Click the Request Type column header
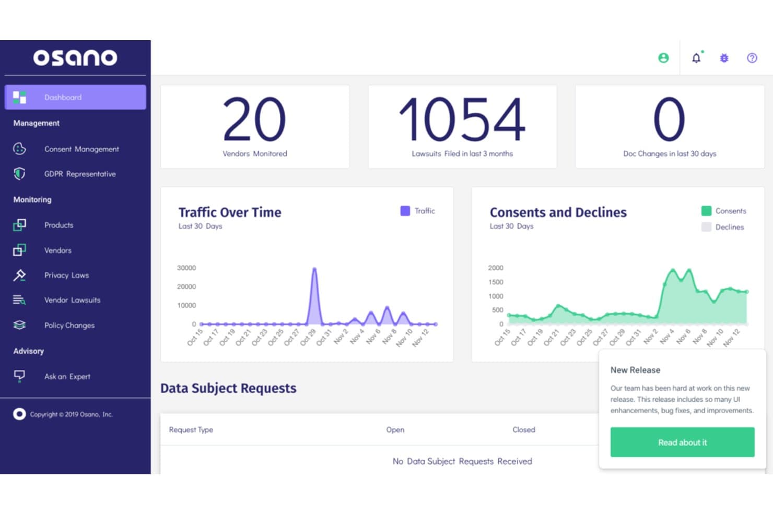This screenshot has width=773, height=515. [191, 429]
